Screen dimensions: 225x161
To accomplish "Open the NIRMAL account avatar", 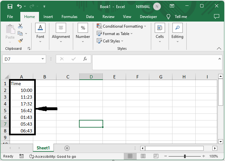I will point(157,6).
